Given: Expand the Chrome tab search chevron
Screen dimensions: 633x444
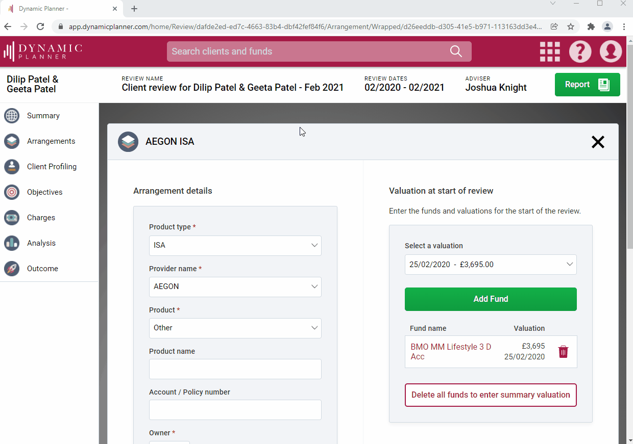Looking at the screenshot, I should click(x=553, y=4).
